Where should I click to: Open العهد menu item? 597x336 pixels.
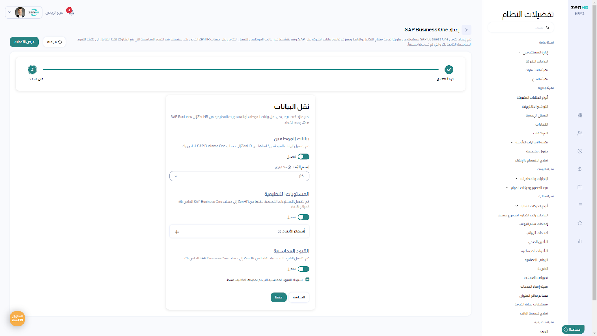coord(544,332)
